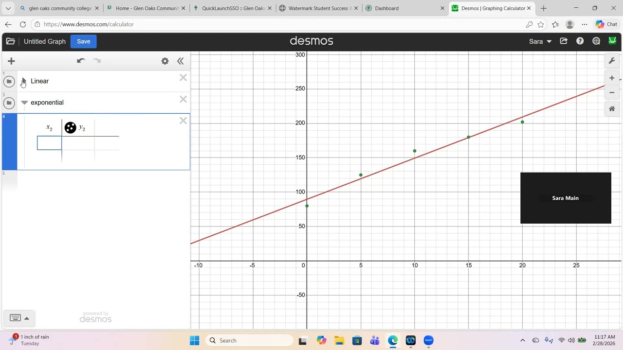Open File Explorer from taskbar

click(339, 340)
